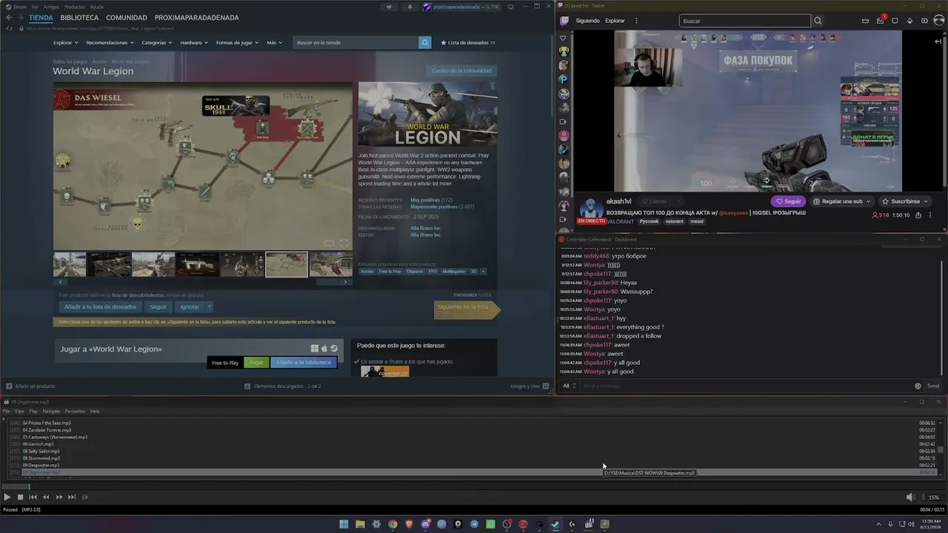This screenshot has width=948, height=533.
Task: Open Steam announcements megaphone icon
Action: [x=389, y=7]
